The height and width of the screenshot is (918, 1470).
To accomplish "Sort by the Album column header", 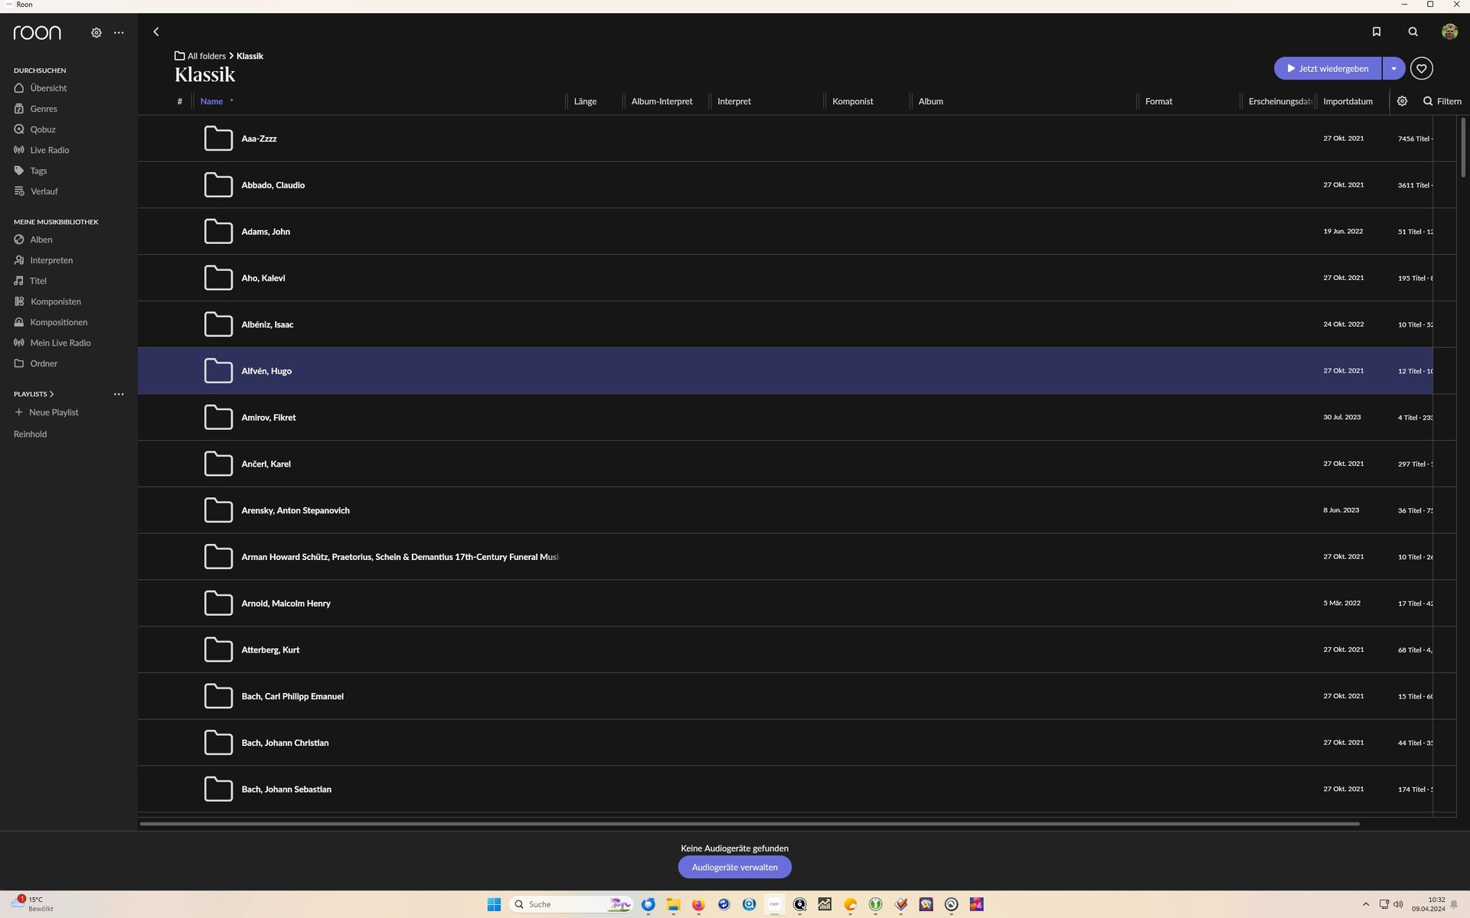I will coord(931,101).
